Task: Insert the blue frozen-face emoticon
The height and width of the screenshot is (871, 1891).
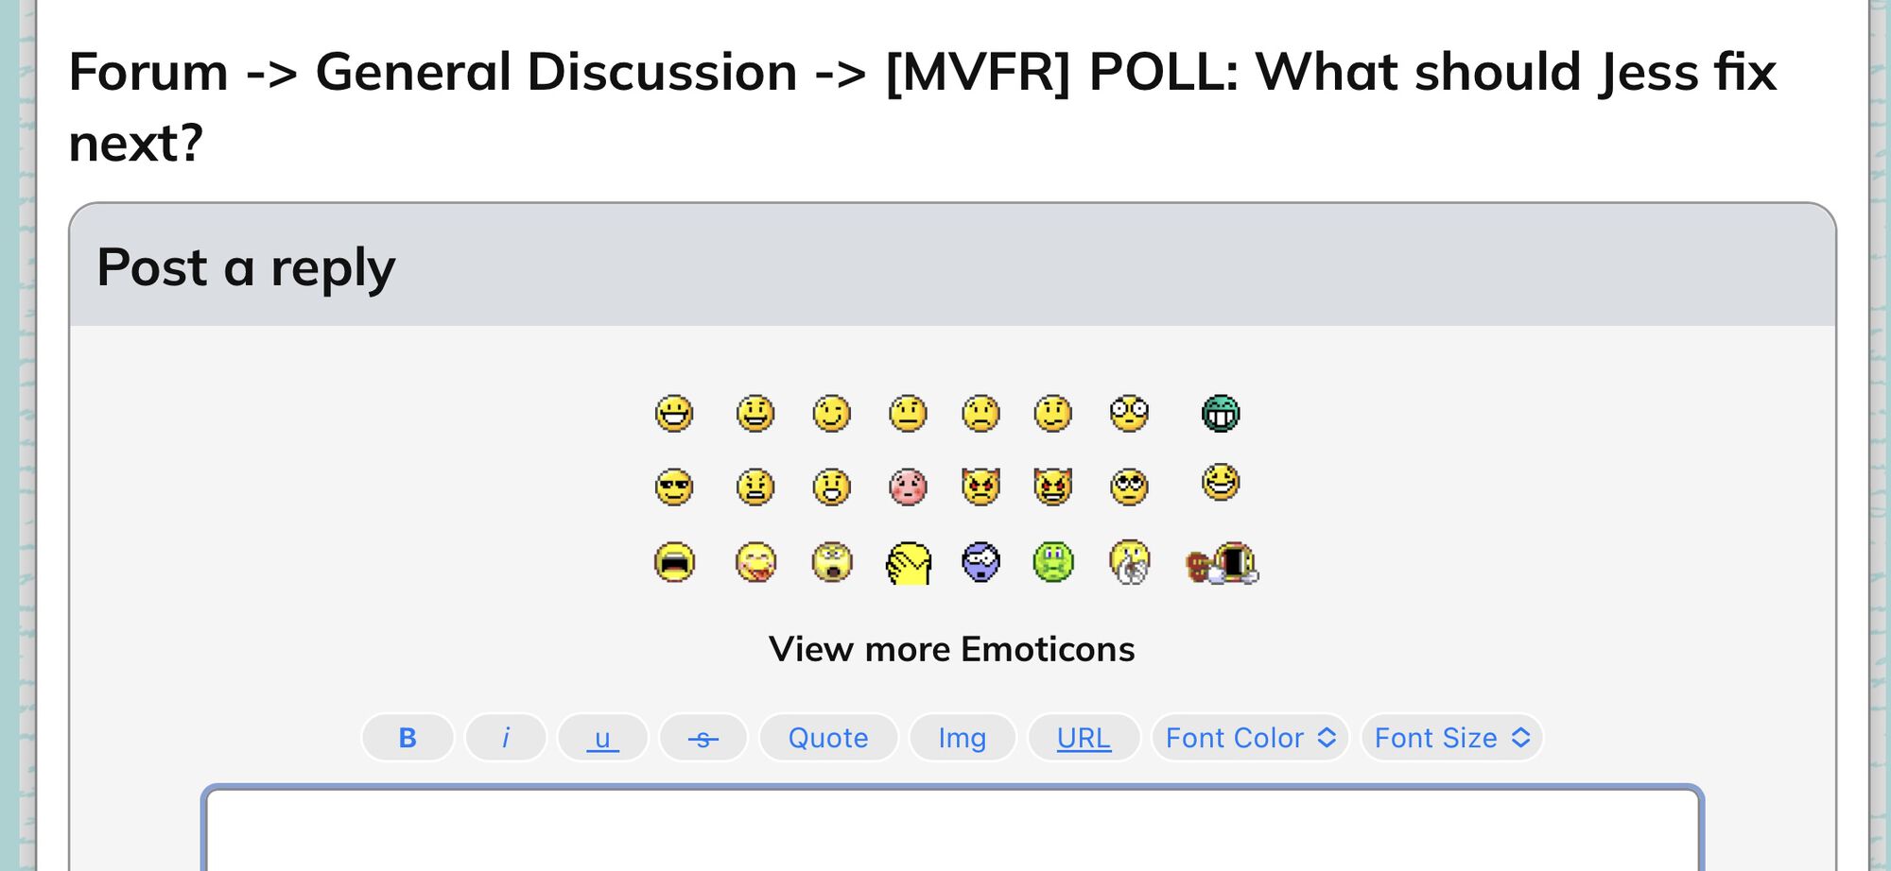Action: pyautogui.click(x=980, y=563)
